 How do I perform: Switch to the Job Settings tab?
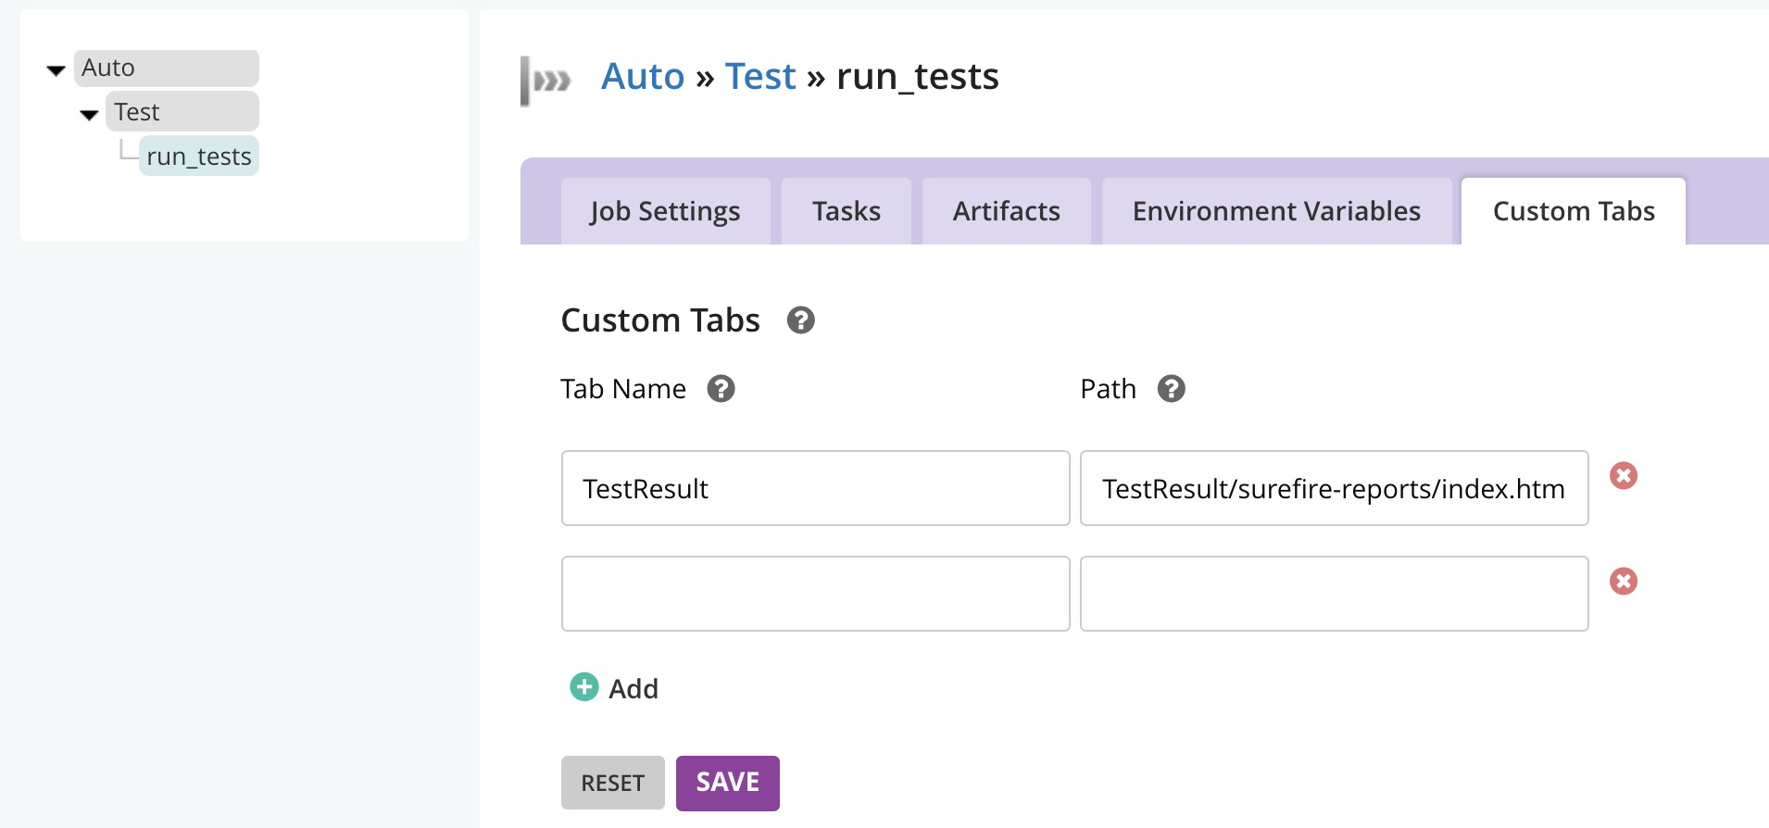(x=665, y=212)
